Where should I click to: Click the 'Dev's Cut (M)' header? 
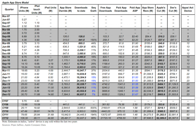click(173, 9)
